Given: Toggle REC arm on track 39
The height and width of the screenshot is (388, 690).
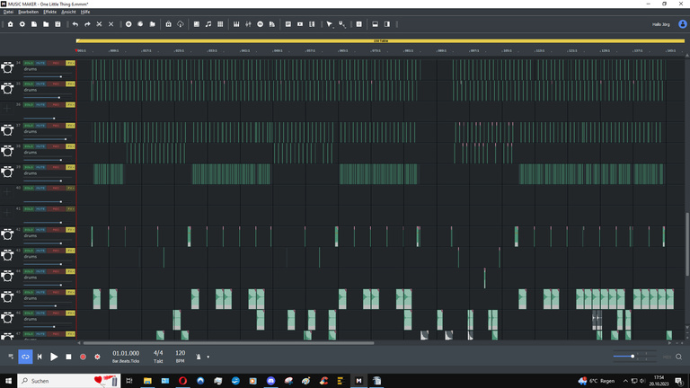Looking at the screenshot, I should (x=55, y=167).
